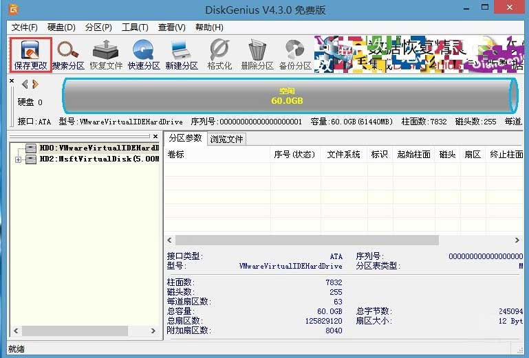Image resolution: width=529 pixels, height=358 pixels.
Task: Open the Recover Files (恢复文件) tool
Action: point(106,55)
